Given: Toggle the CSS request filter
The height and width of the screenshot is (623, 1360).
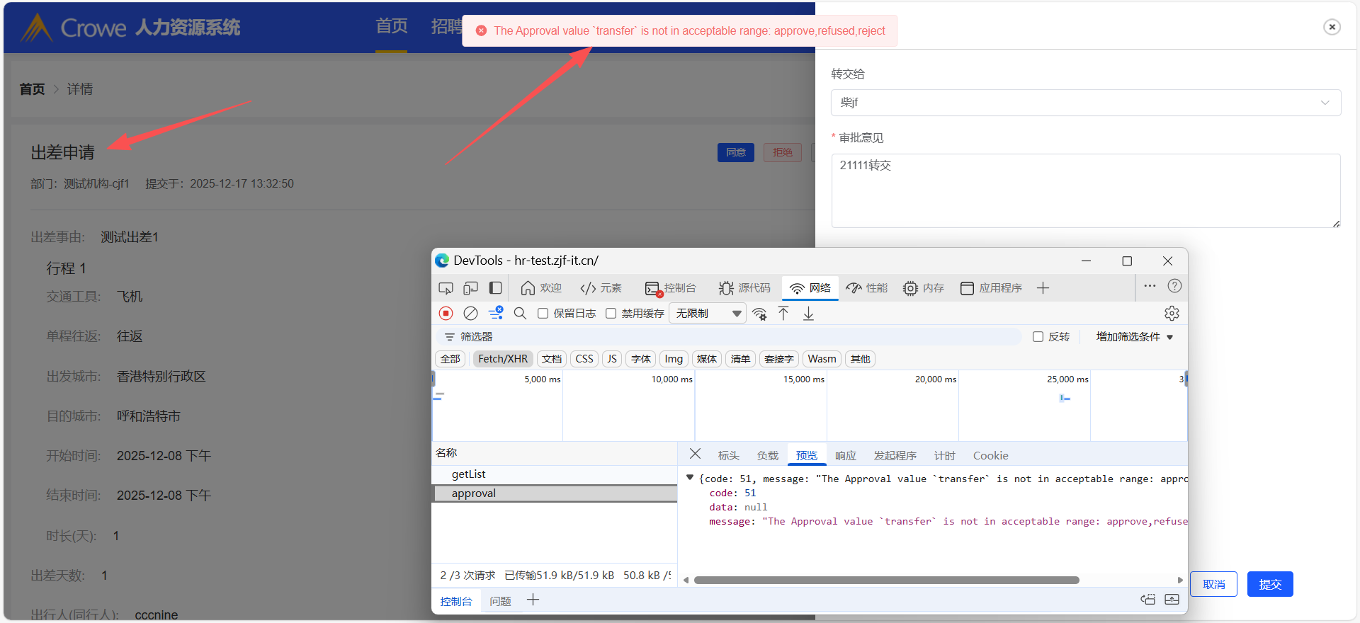Looking at the screenshot, I should tap(584, 359).
